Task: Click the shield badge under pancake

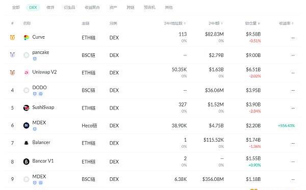Action: click(35, 59)
